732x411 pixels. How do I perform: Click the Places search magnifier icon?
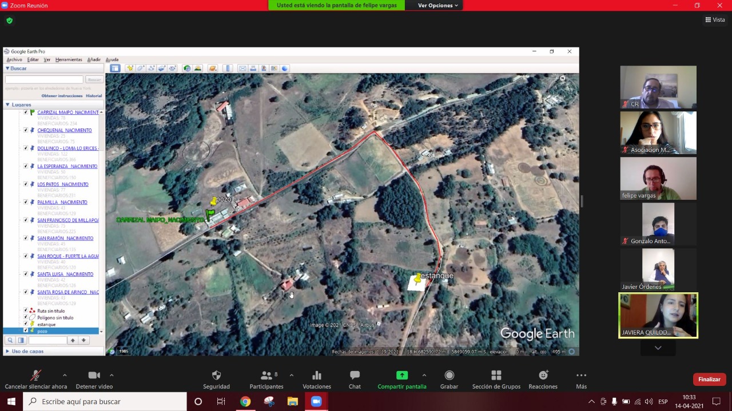pyautogui.click(x=10, y=340)
